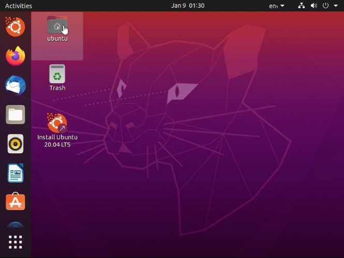Click the power icon in top bar
The height and width of the screenshot is (258, 344).
325,6
